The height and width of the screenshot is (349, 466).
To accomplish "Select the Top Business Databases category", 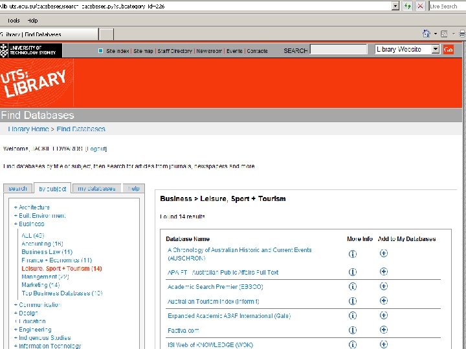I will [62, 293].
